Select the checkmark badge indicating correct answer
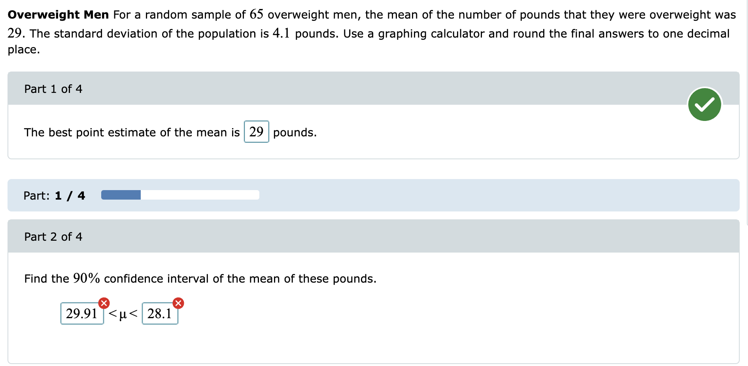748x366 pixels. (704, 104)
